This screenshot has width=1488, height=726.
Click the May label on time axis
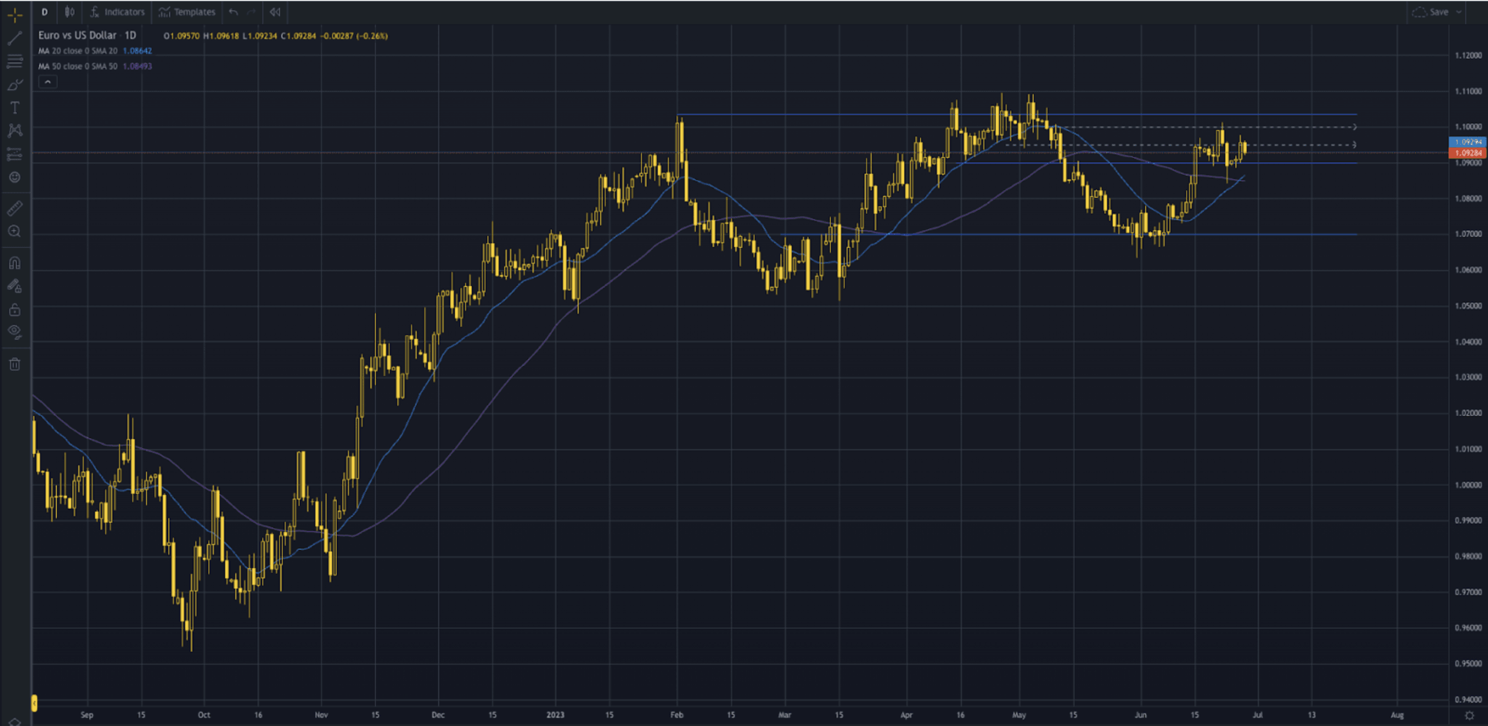1019,715
